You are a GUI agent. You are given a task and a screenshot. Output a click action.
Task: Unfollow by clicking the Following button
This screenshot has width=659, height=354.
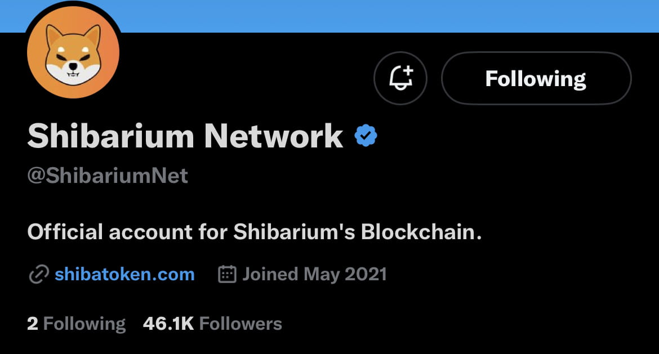pos(536,78)
